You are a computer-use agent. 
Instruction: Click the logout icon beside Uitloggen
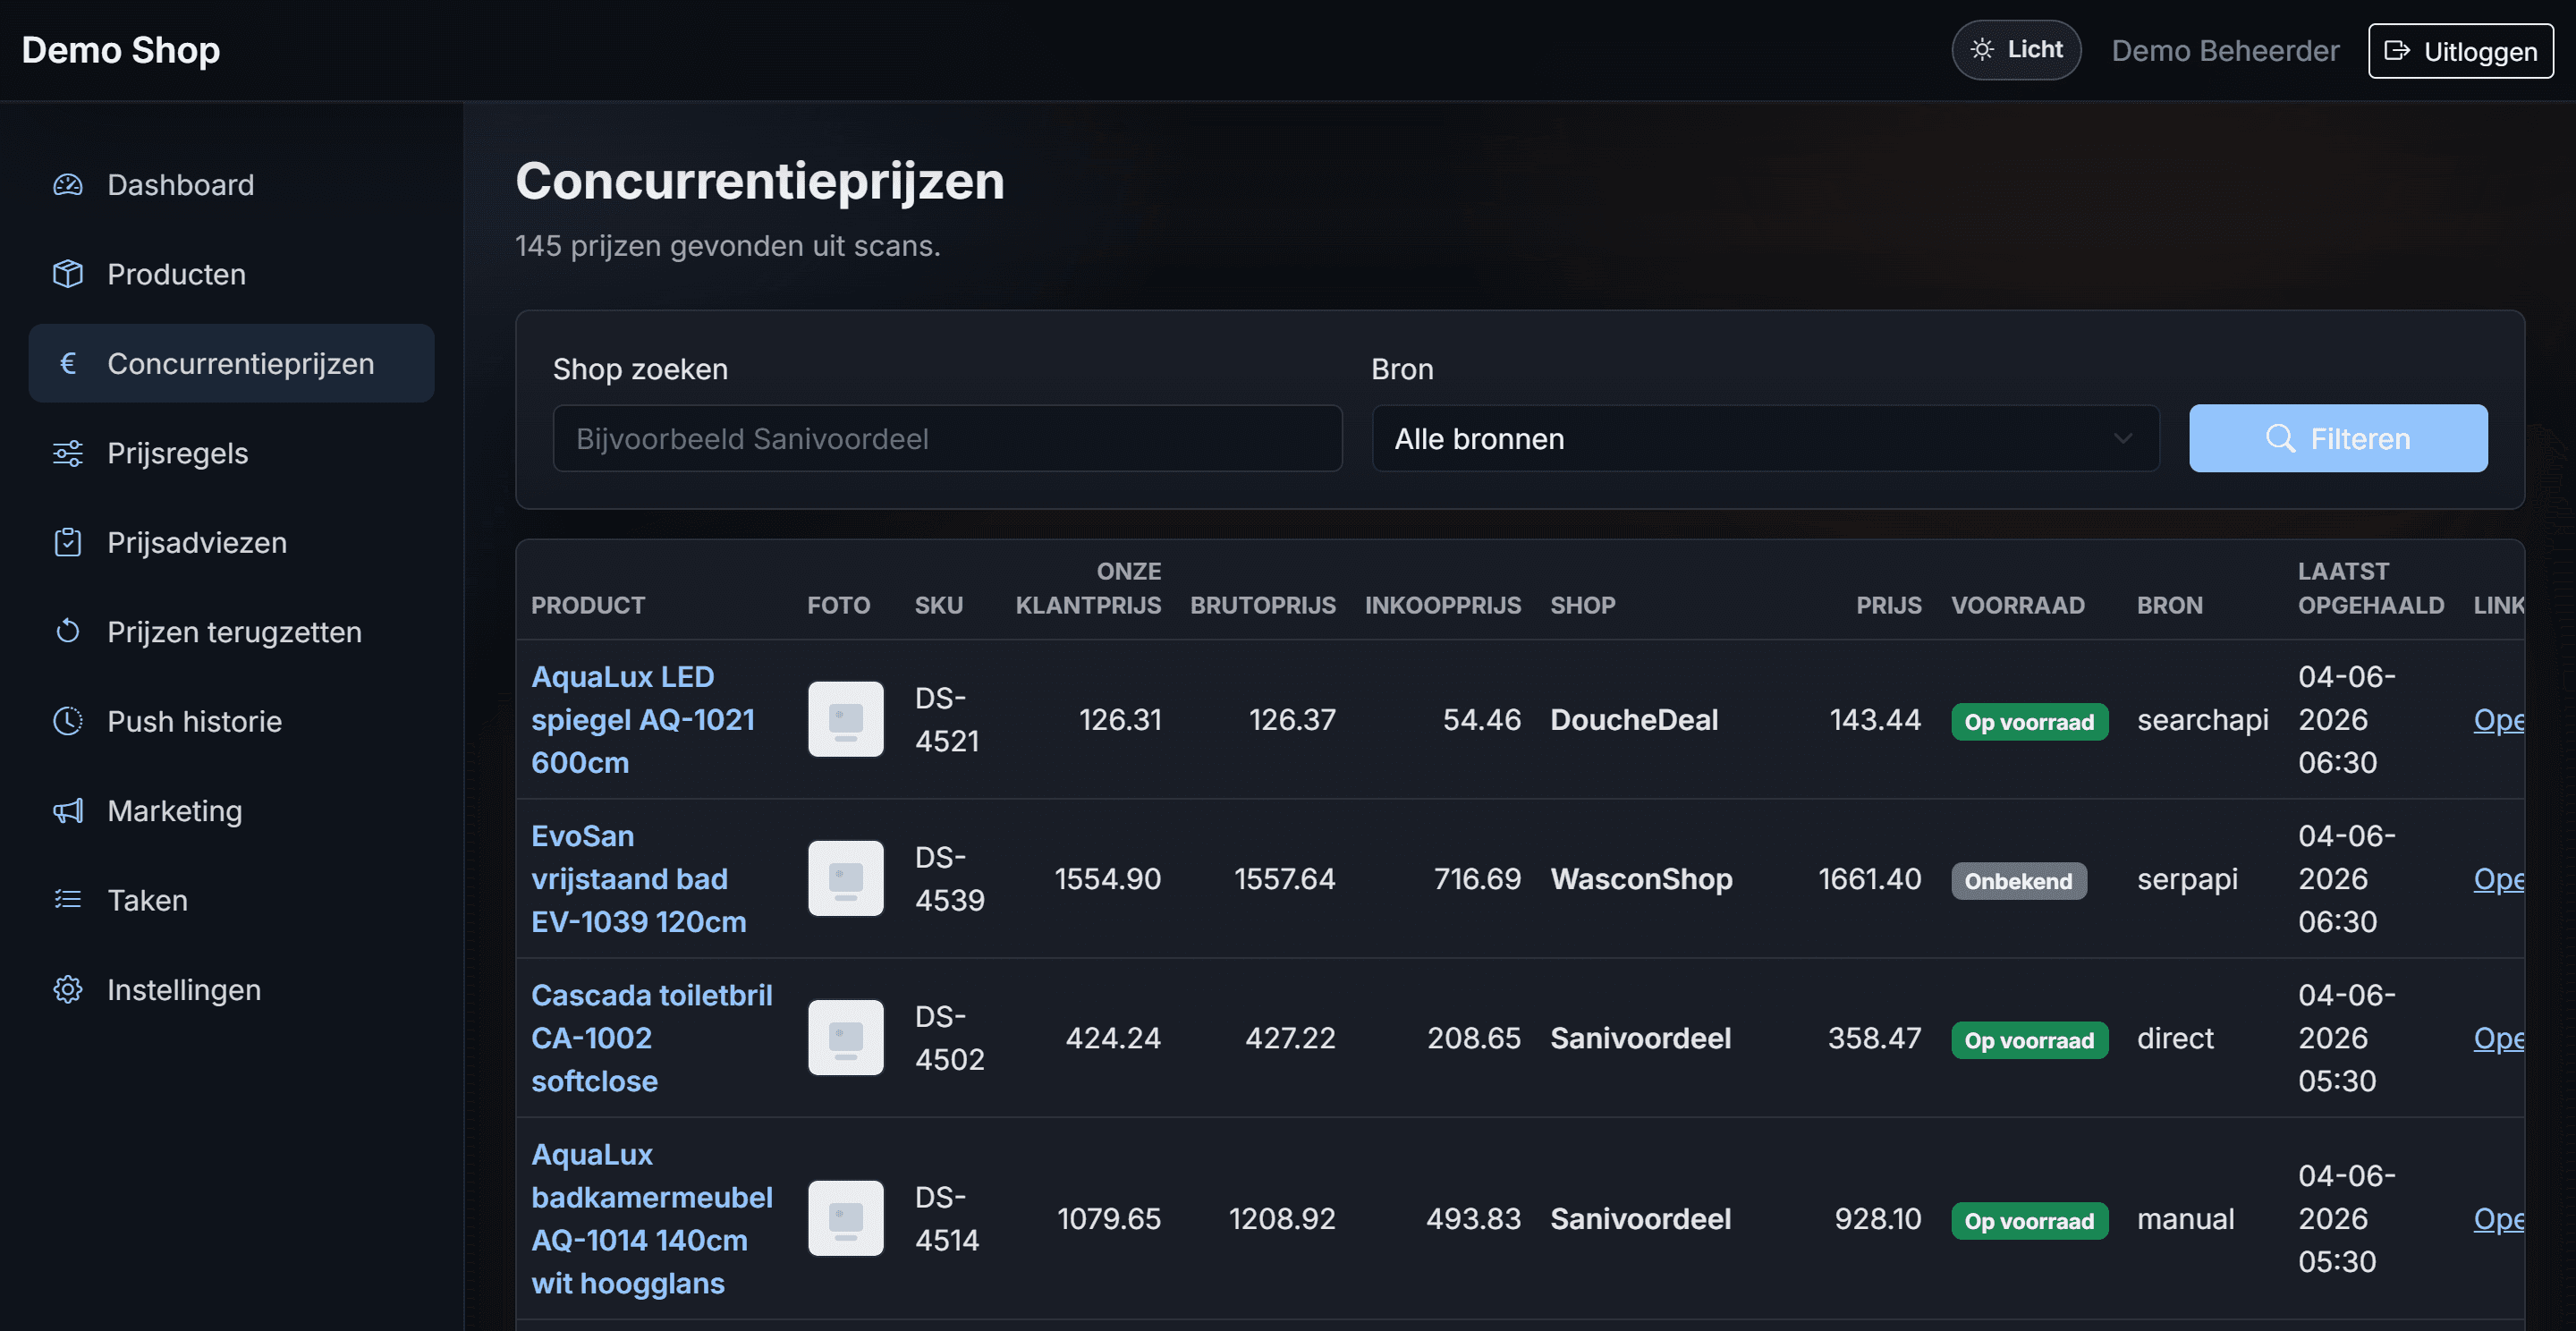[2397, 50]
